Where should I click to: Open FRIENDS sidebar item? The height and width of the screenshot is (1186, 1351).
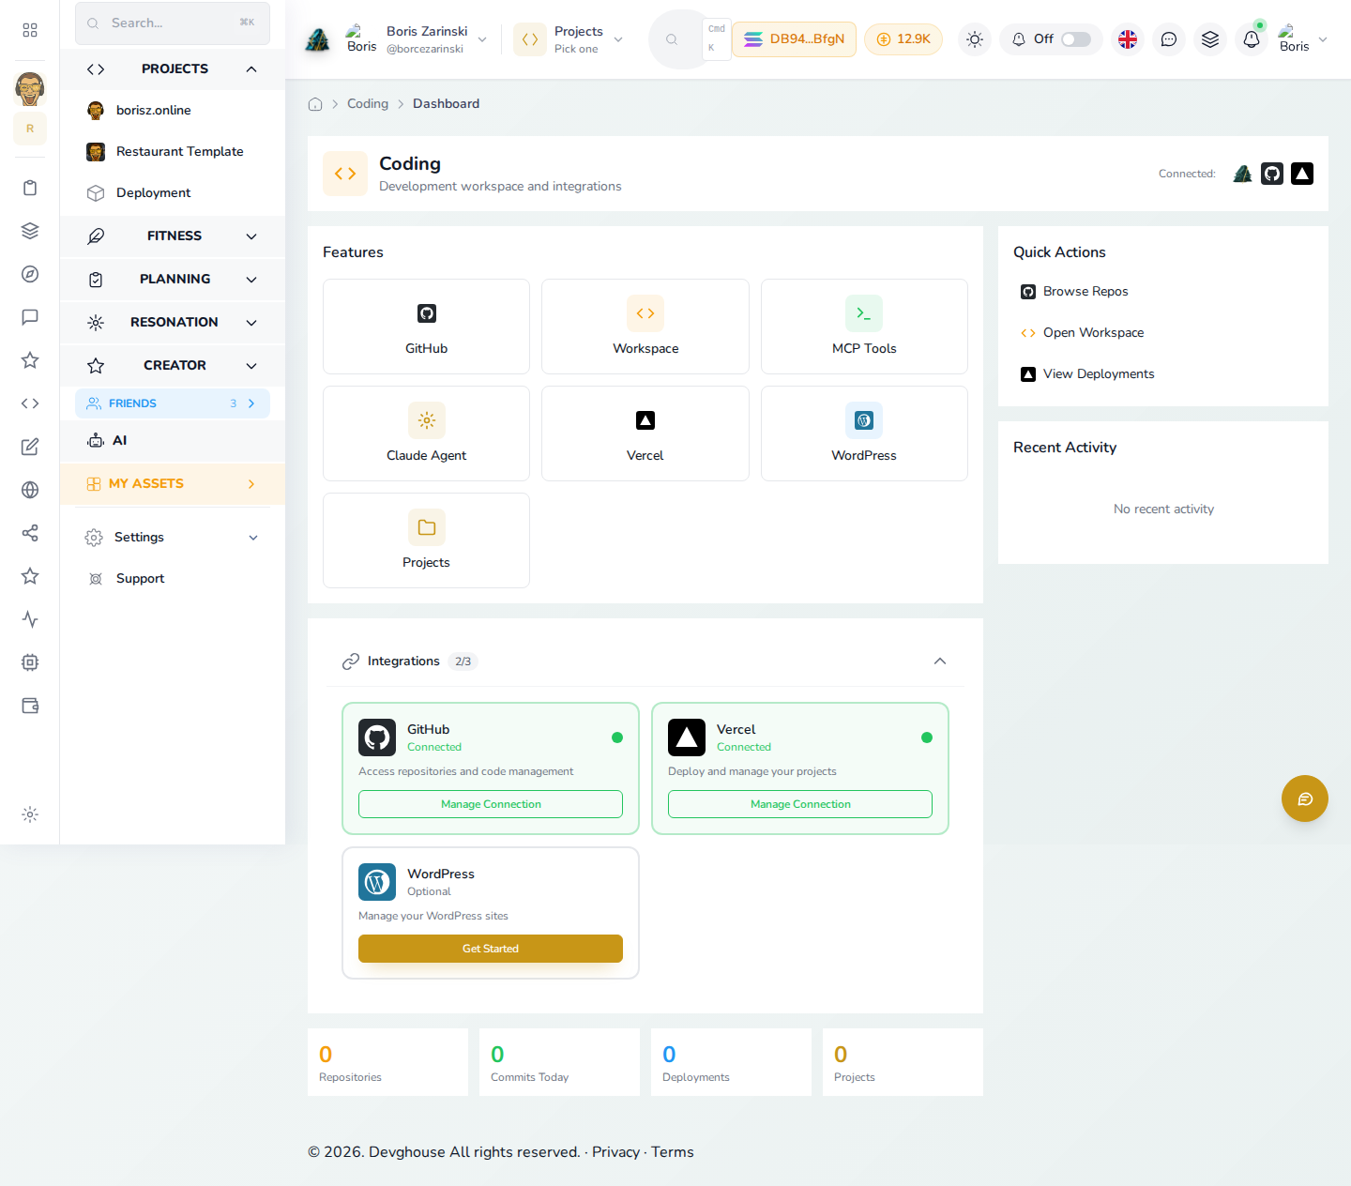pyautogui.click(x=173, y=403)
